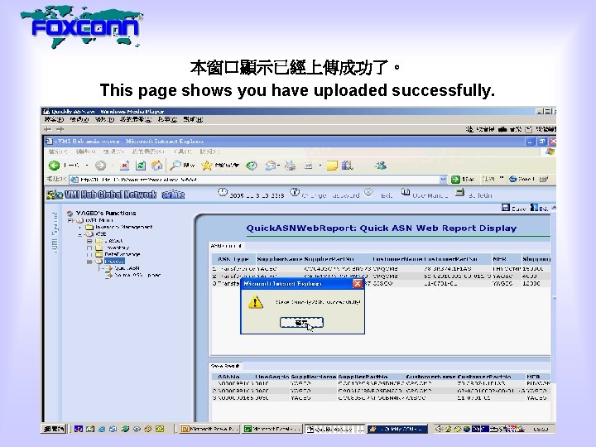Click the Change Password link
The height and width of the screenshot is (447, 596).
click(x=330, y=195)
